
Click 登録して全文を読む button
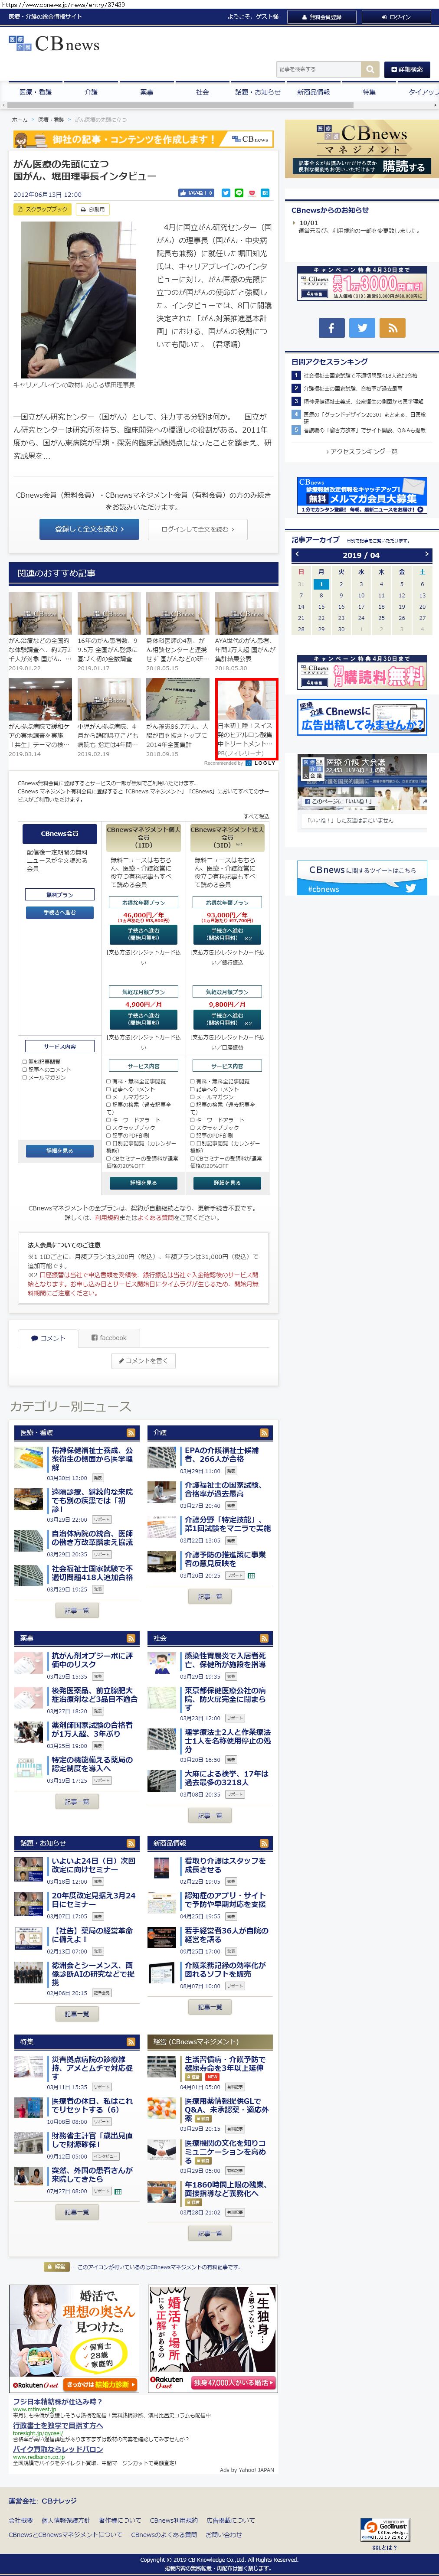[x=89, y=529]
